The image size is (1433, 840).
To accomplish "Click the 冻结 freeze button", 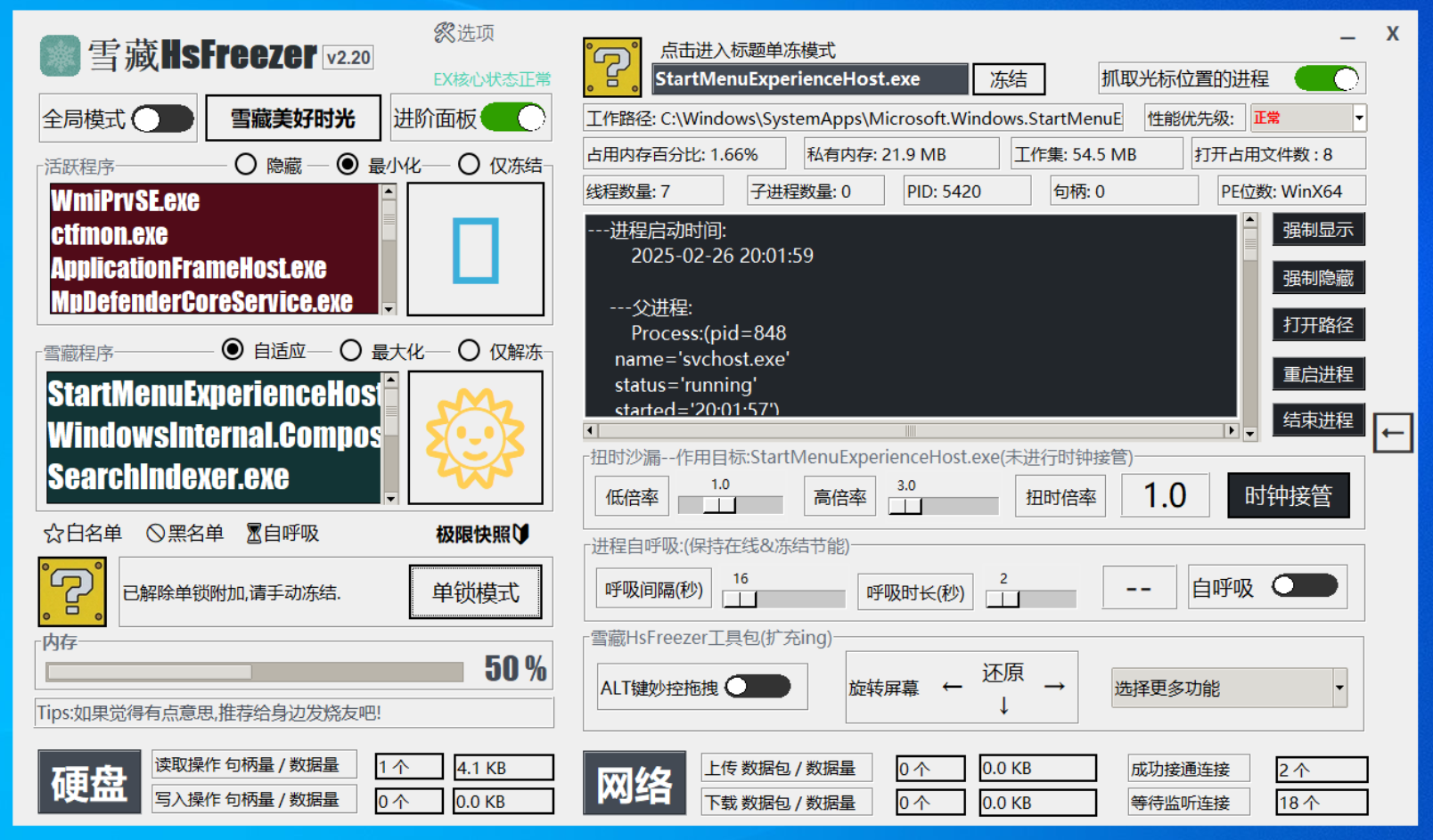I will pyautogui.click(x=1008, y=79).
